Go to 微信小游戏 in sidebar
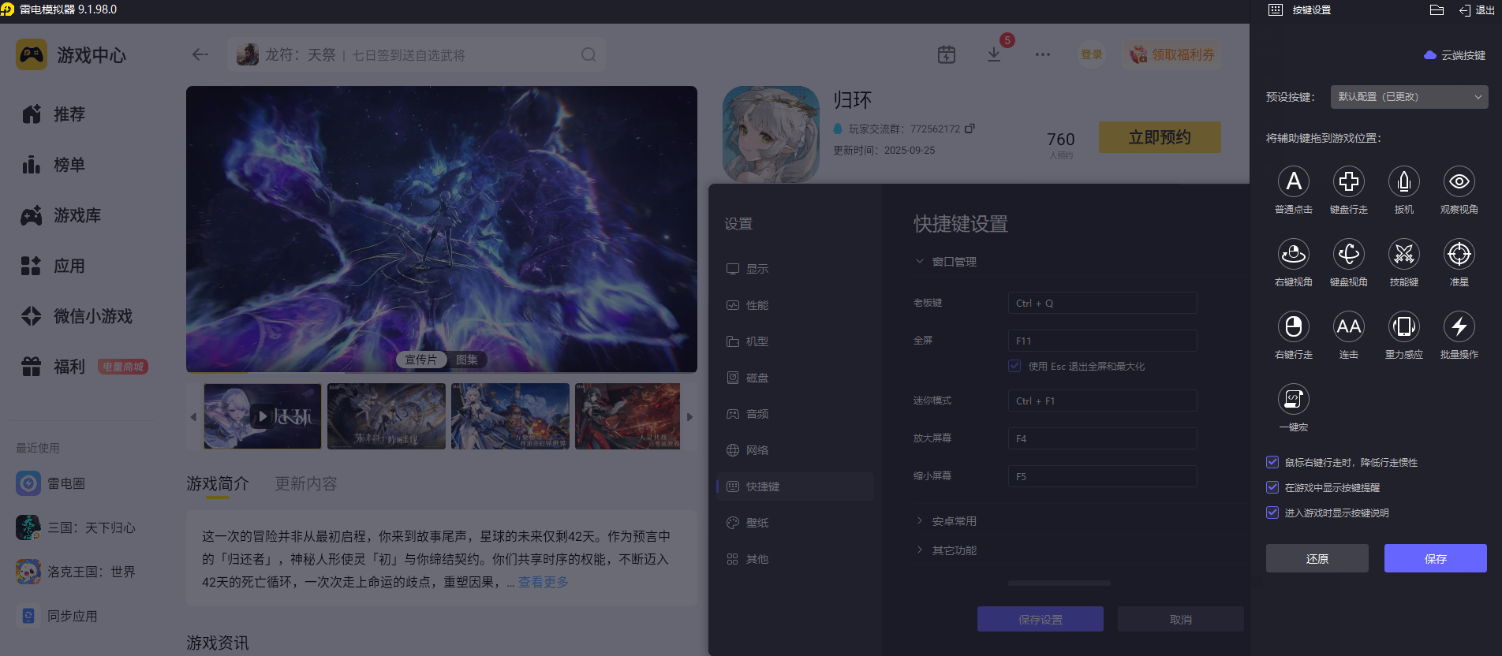This screenshot has height=656, width=1502. click(77, 316)
